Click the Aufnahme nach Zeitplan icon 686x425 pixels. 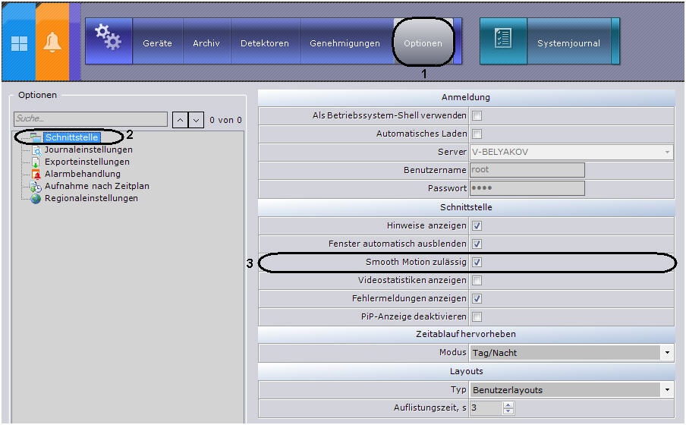(x=36, y=187)
